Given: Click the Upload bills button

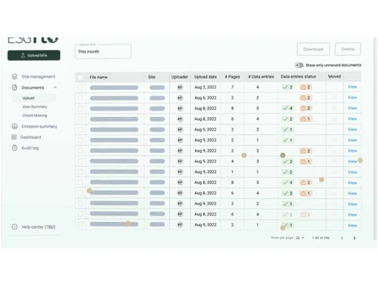Looking at the screenshot, I should 34,55.
